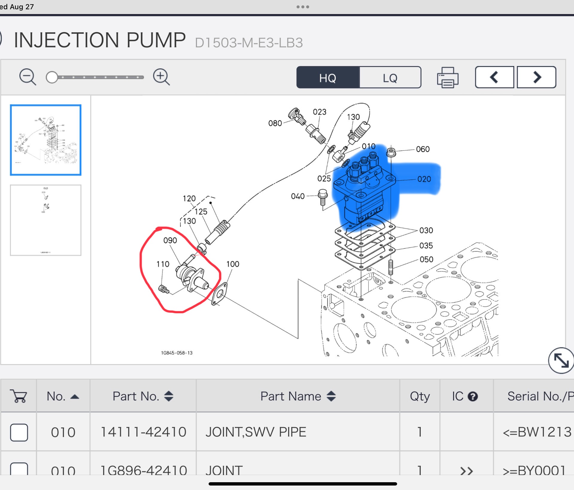Open the three-dot menu at top

coord(303,7)
